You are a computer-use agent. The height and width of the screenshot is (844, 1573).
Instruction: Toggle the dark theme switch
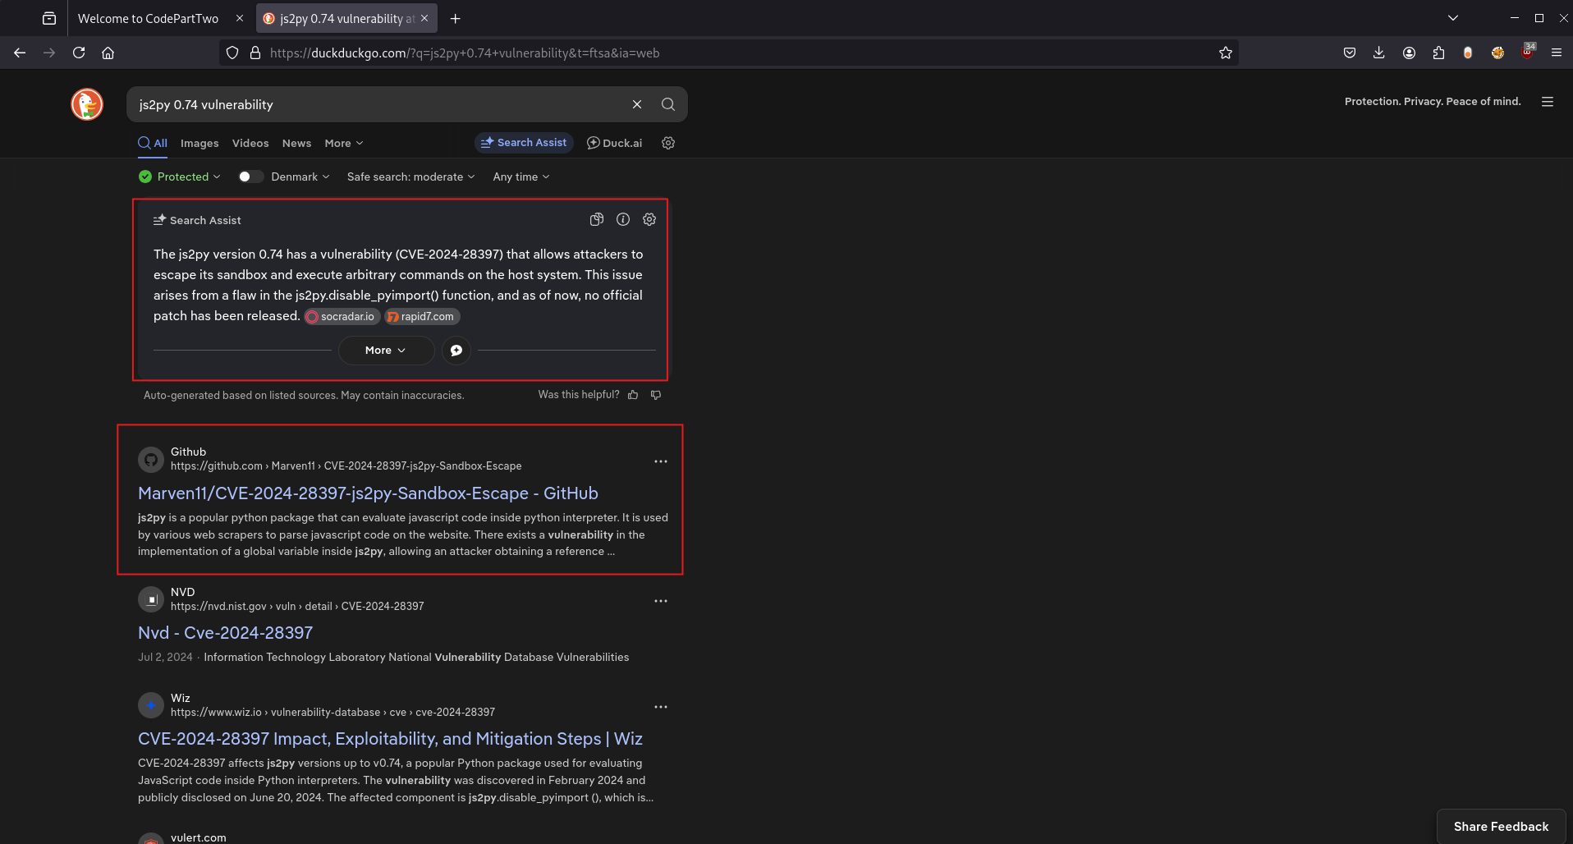250,176
